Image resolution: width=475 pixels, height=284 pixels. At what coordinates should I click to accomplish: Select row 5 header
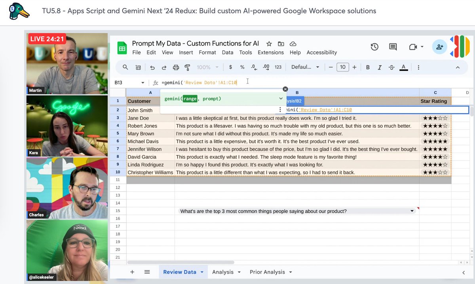click(118, 134)
